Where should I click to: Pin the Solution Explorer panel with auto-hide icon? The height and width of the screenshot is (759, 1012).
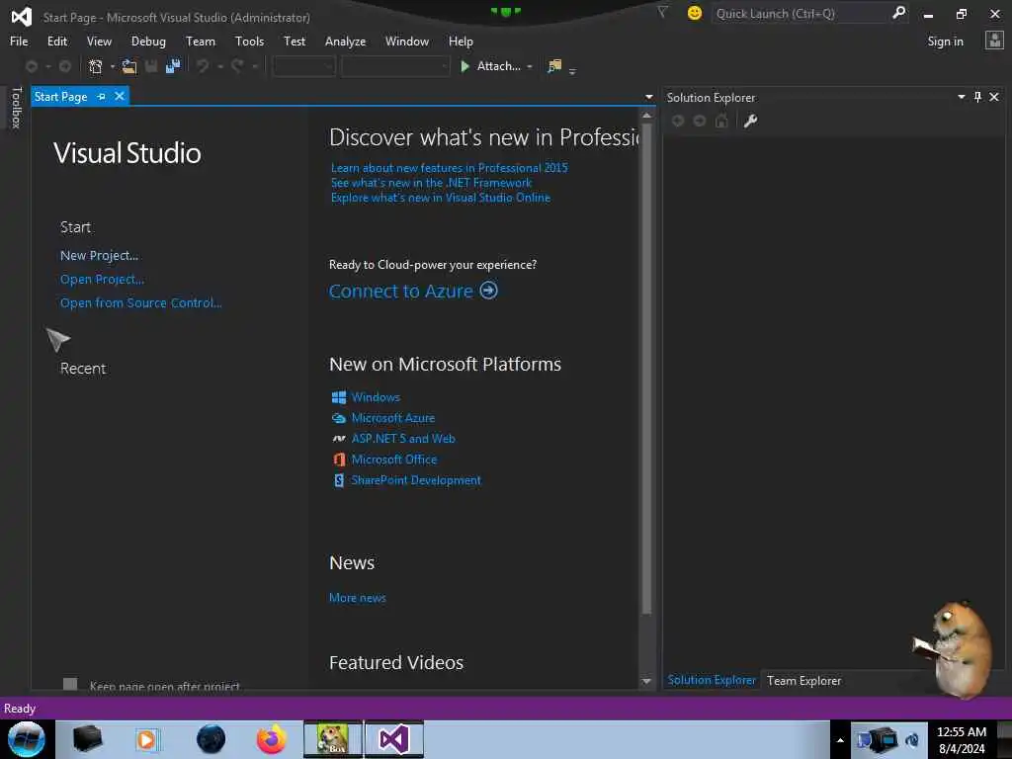pyautogui.click(x=977, y=97)
